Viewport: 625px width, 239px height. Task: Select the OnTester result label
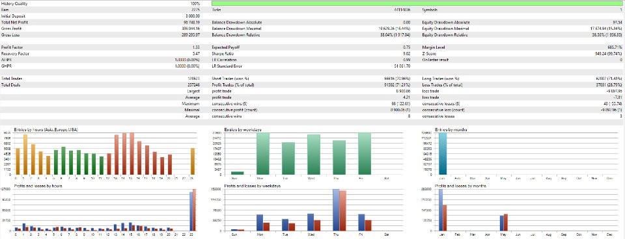[x=436, y=60]
